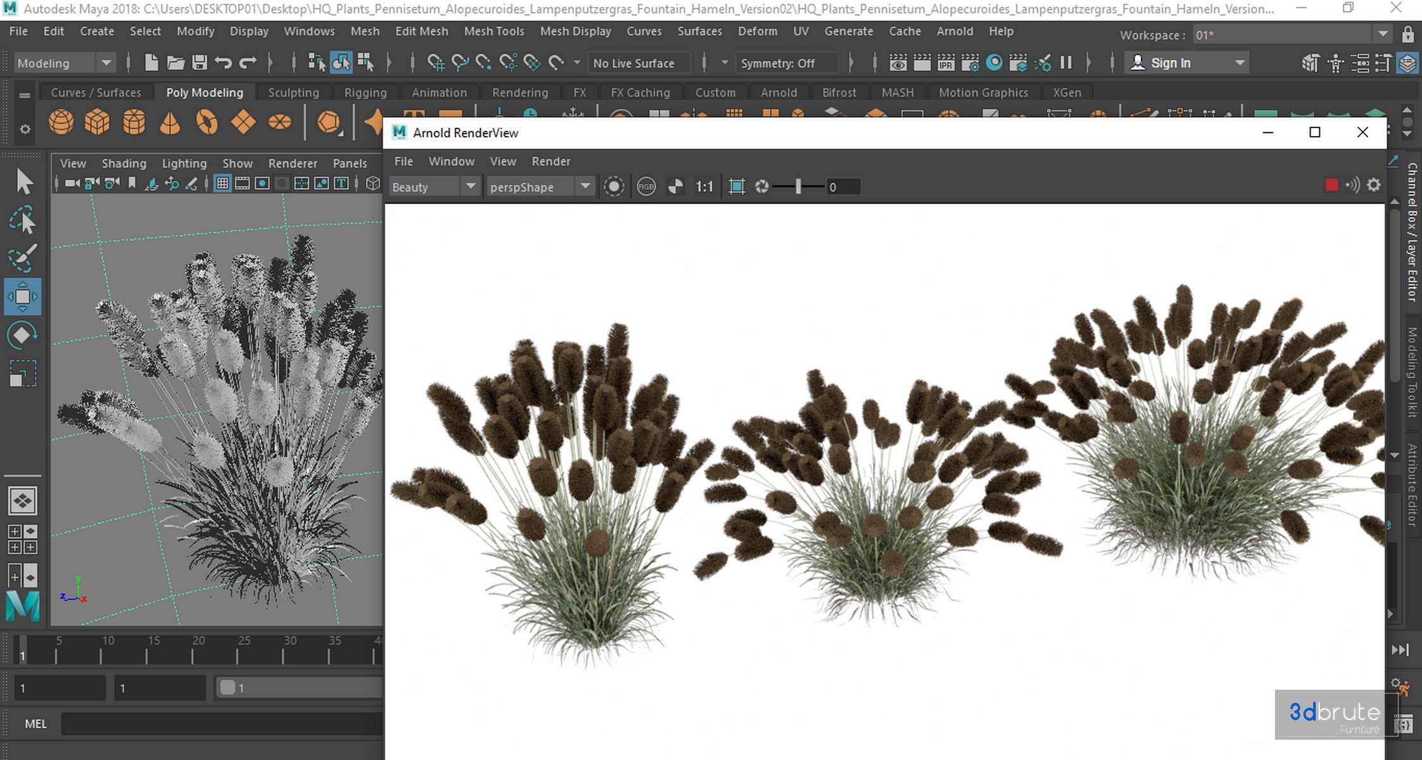Open the Mesh Tools menu
1422x760 pixels.
pyautogui.click(x=493, y=31)
